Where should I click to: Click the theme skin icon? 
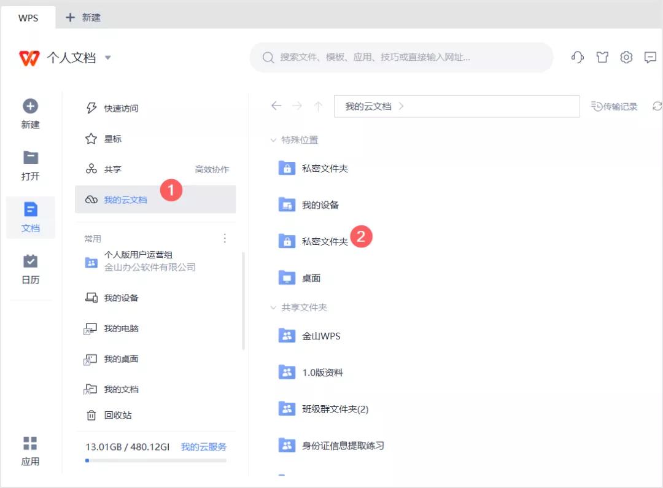point(602,57)
